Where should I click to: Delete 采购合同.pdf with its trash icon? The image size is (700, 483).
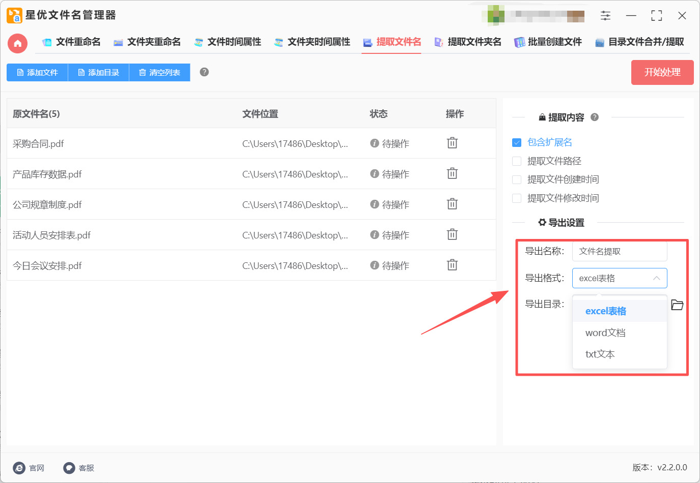[452, 143]
